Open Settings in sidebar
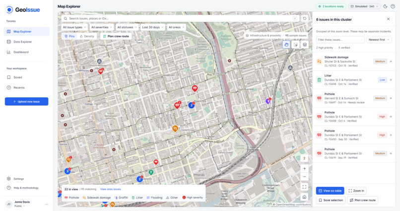Screen dimensions: 400x211 (27, 179)
